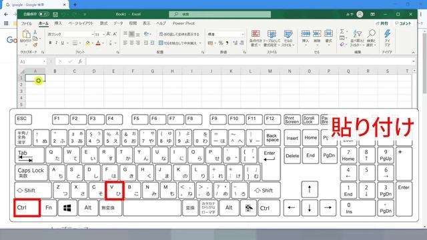The image size is (427, 240).
Task: Apply cell borders icon
Action: 75,43
